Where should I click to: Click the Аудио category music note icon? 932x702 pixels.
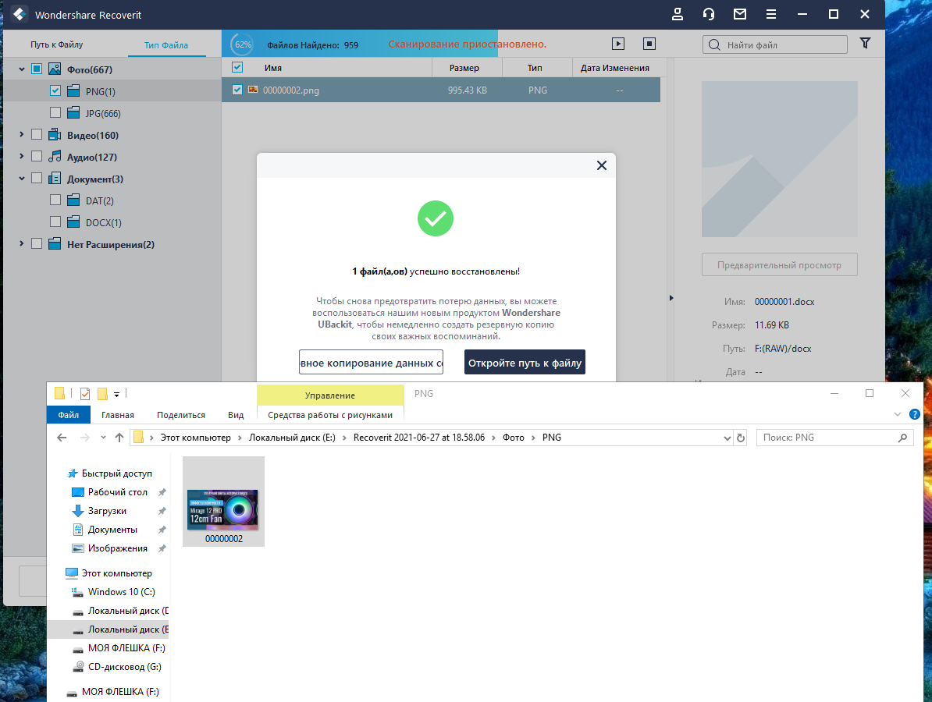(55, 157)
